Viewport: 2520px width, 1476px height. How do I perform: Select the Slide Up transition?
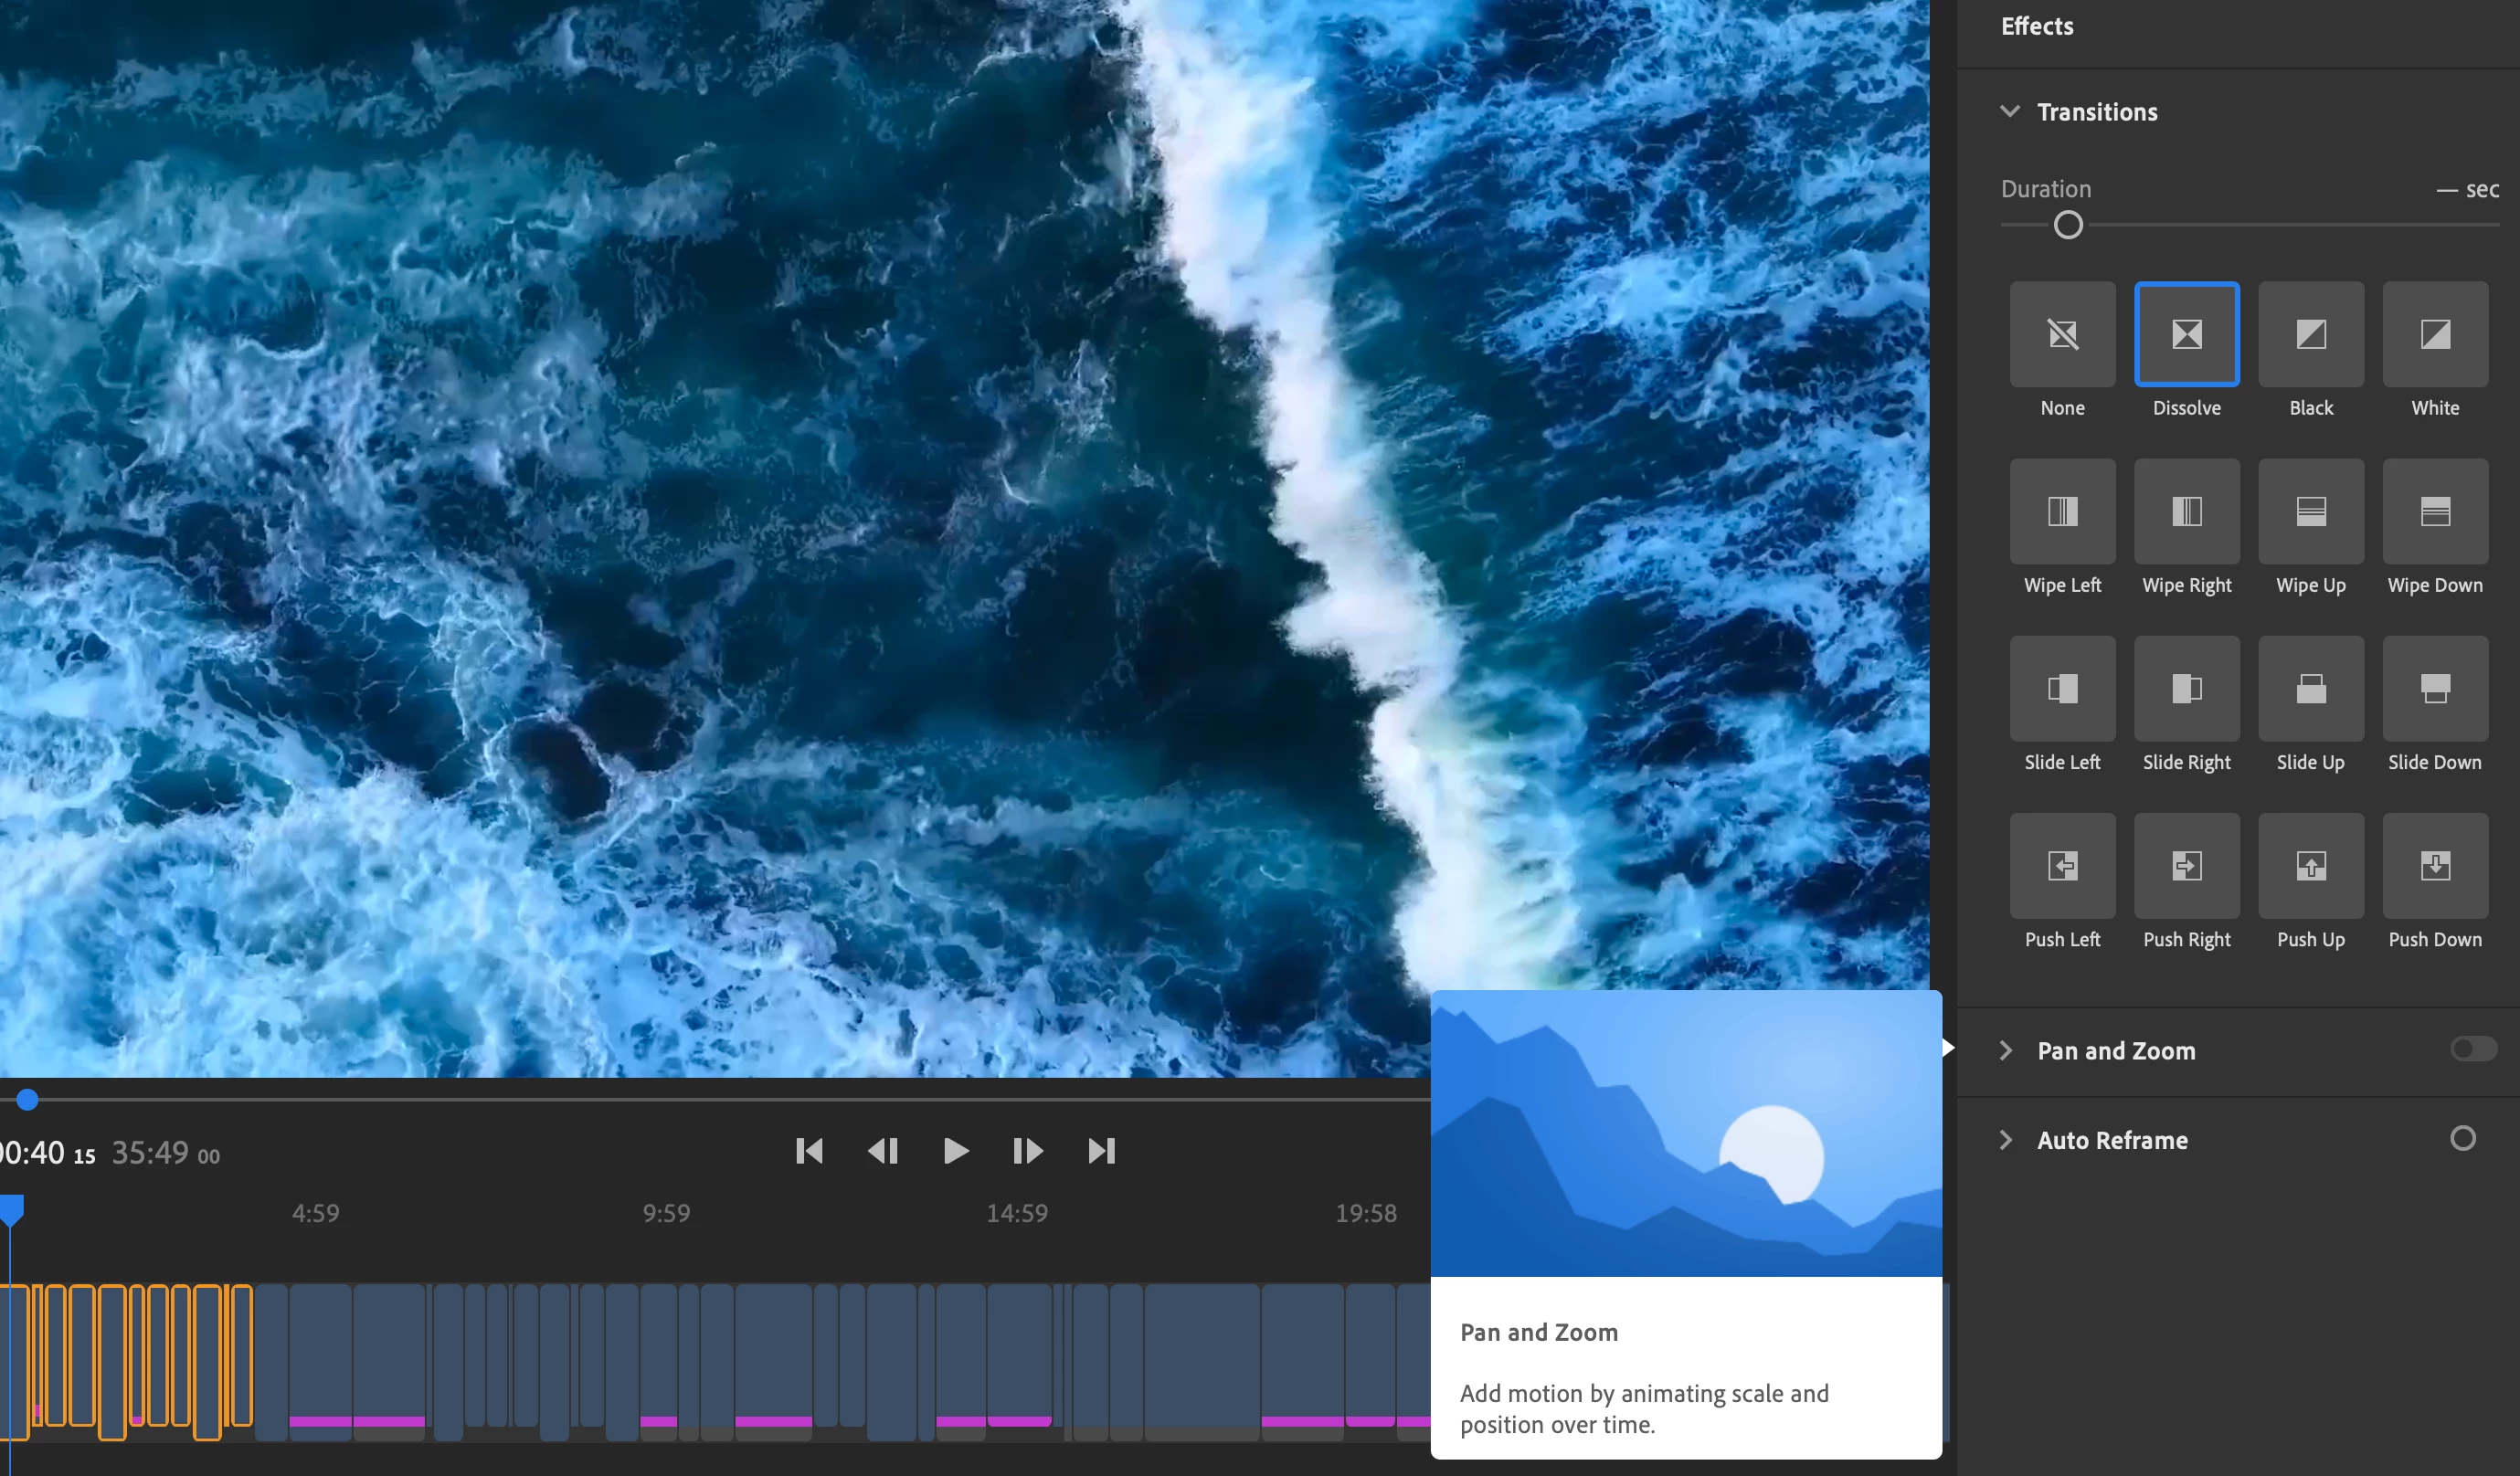(2310, 689)
